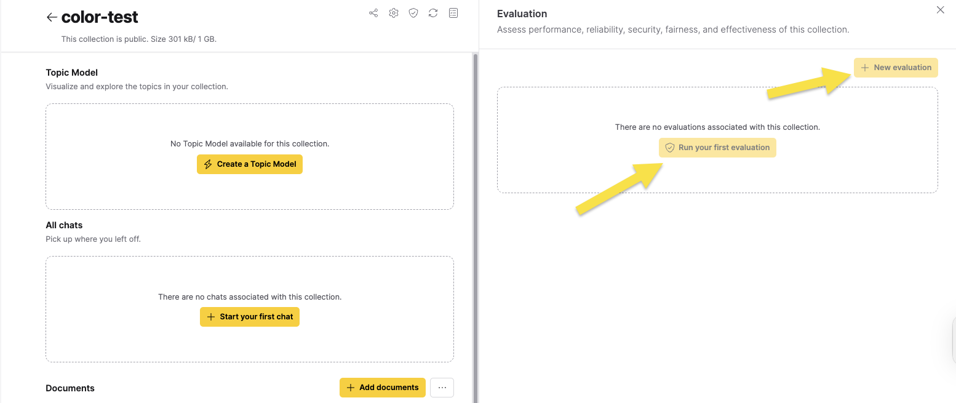Screen dimensions: 956x403
Task: Select the color-test collection title
Action: 99,17
